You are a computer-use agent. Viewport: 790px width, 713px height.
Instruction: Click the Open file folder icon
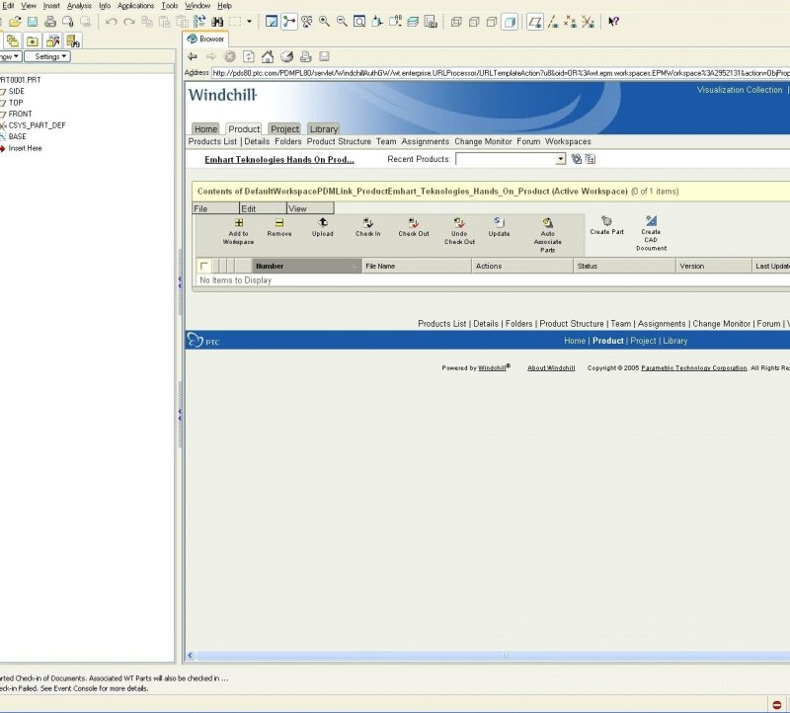click(x=15, y=22)
